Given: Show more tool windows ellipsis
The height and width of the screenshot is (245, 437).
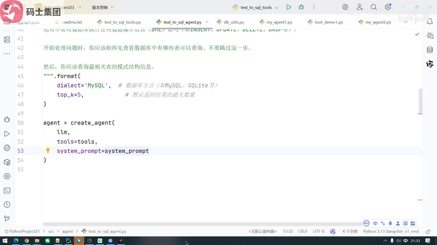Looking at the screenshot, I should point(7,54).
